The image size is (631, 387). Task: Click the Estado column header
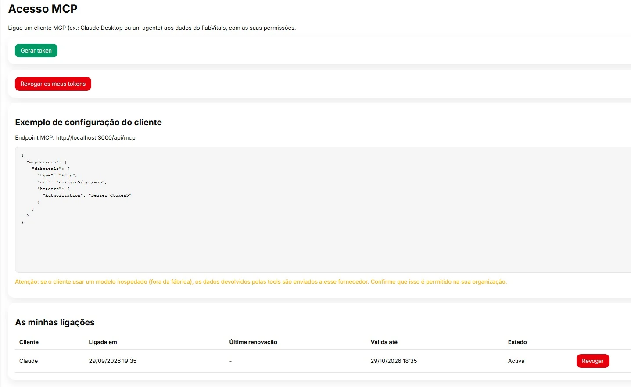[517, 342]
